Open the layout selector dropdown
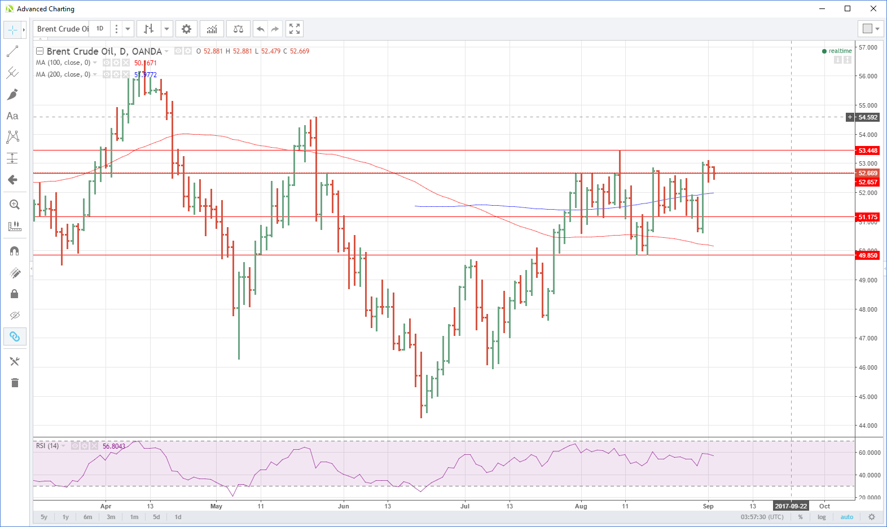 pyautogui.click(x=872, y=29)
